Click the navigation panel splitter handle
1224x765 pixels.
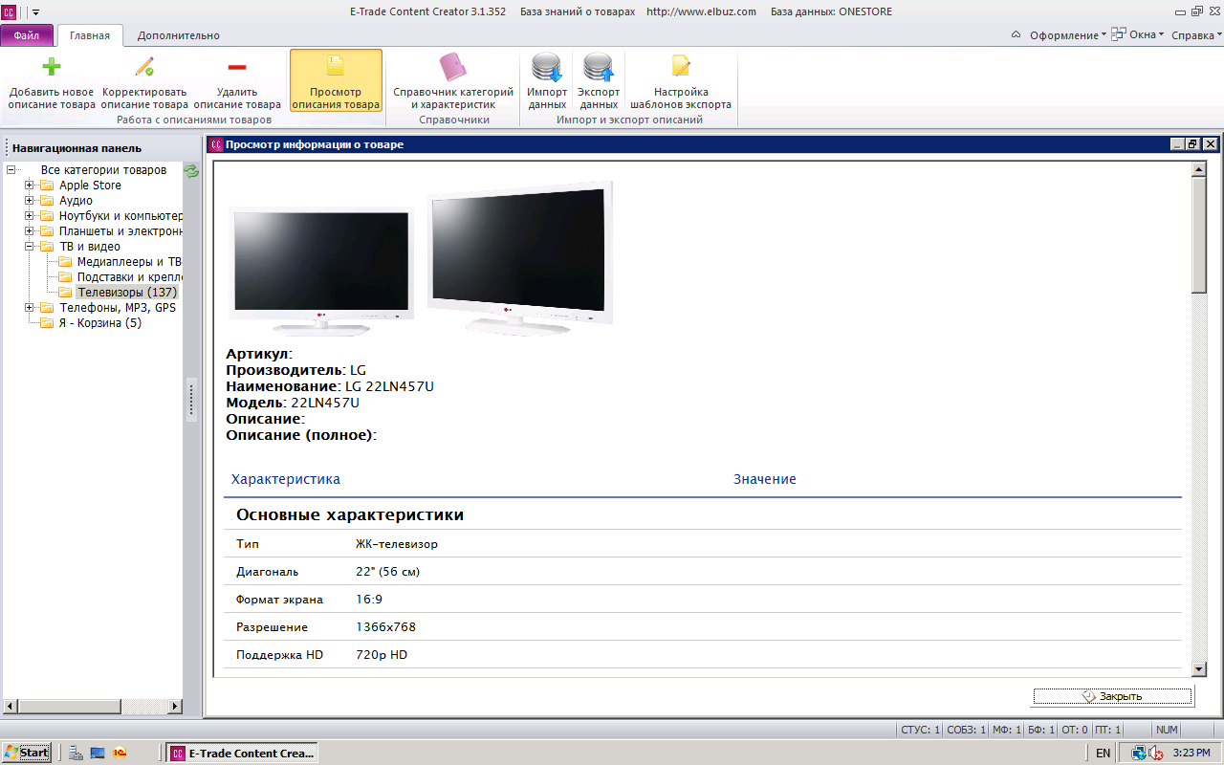(x=191, y=400)
